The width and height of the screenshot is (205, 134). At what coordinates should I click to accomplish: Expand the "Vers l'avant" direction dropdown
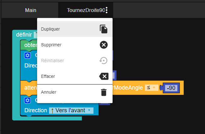71,110
